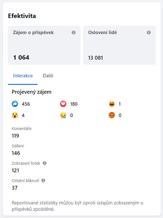The width and height of the screenshot is (163, 218).
Task: Click the Angry reaction emoji
Action: click(x=112, y=115)
